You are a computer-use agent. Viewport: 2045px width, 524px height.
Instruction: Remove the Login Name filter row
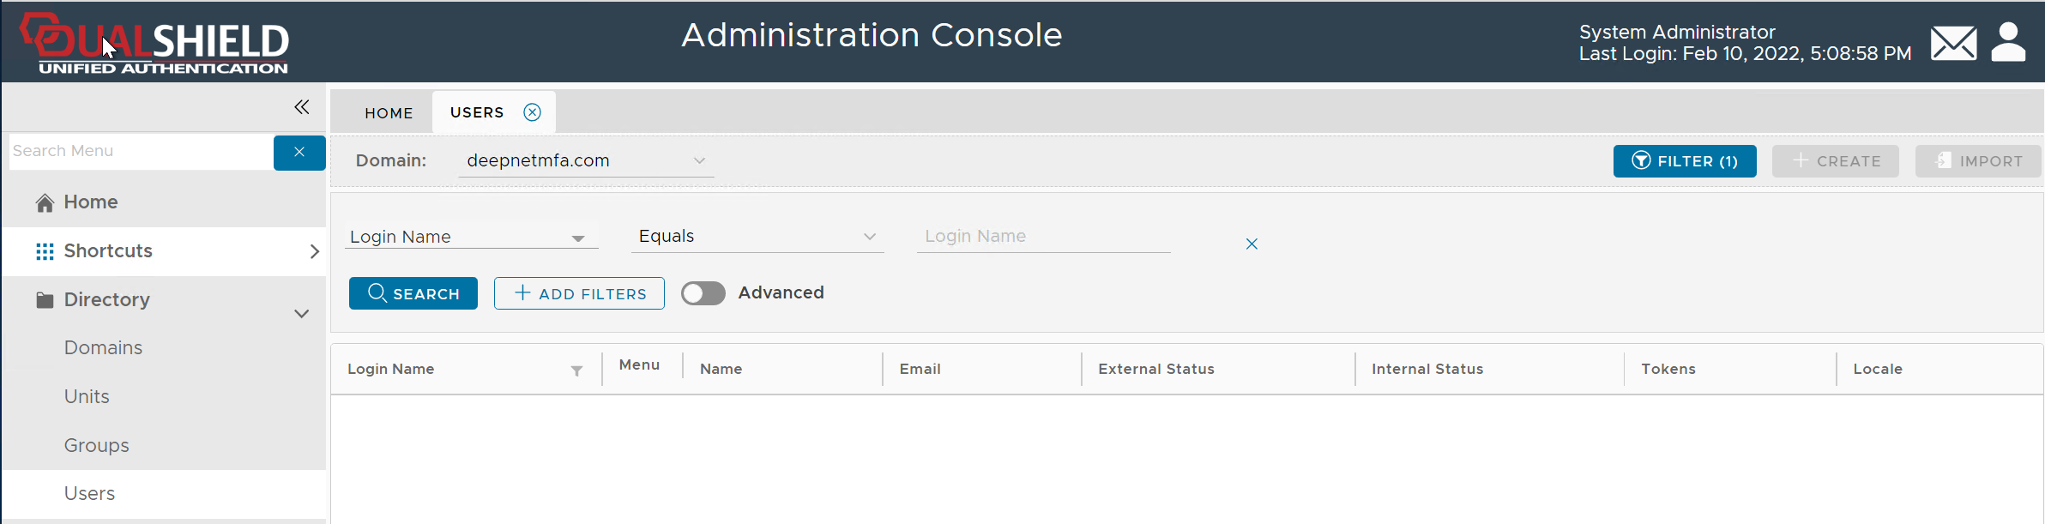click(x=1252, y=244)
